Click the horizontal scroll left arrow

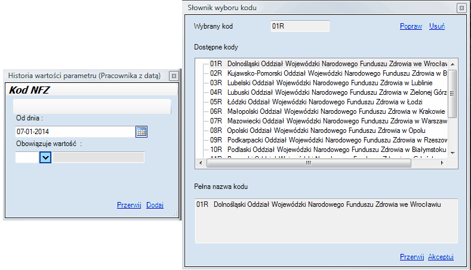(x=201, y=163)
